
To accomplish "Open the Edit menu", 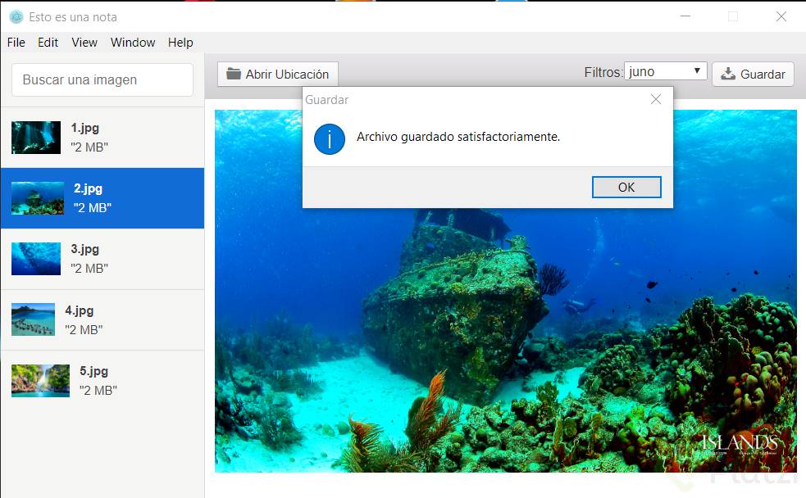I will (48, 43).
